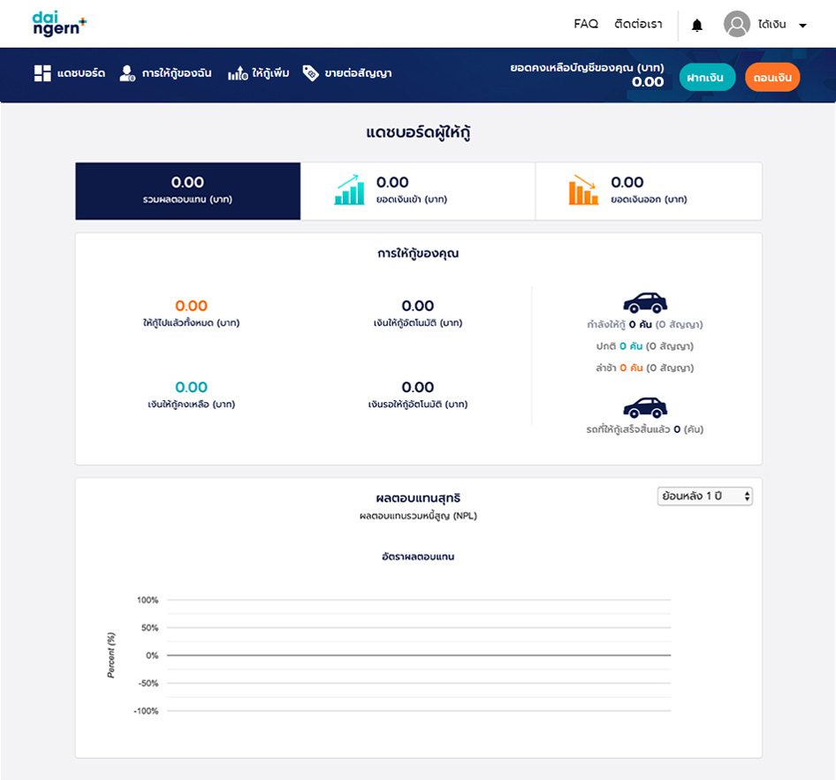Expand the account dropdown arrow beside ได้เงิน
Viewport: 836px width, 780px height.
coord(802,26)
